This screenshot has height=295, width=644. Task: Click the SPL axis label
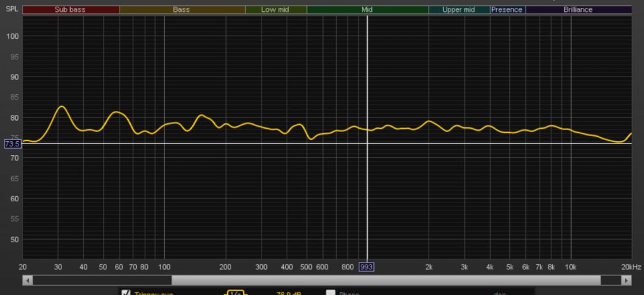click(x=11, y=10)
